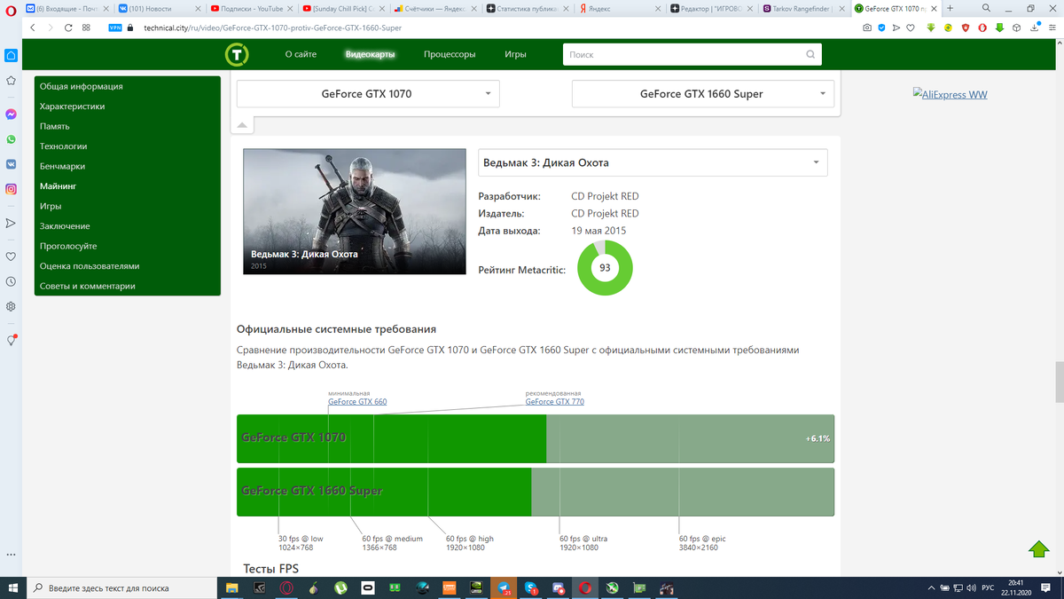Screen dimensions: 1064x599
Task: Reload the current page
Action: pos(67,28)
